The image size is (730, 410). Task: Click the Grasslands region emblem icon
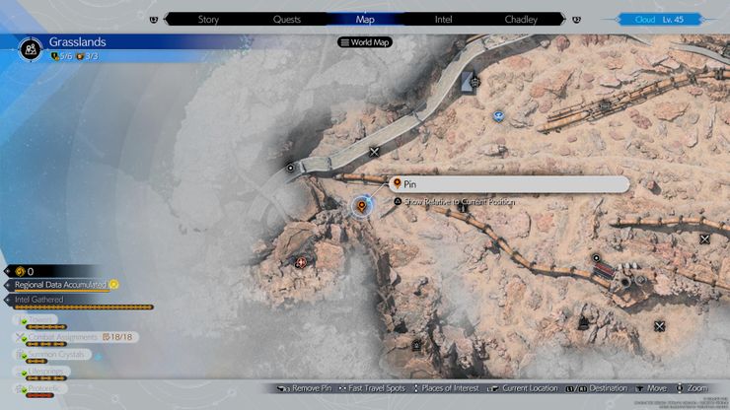[x=31, y=48]
